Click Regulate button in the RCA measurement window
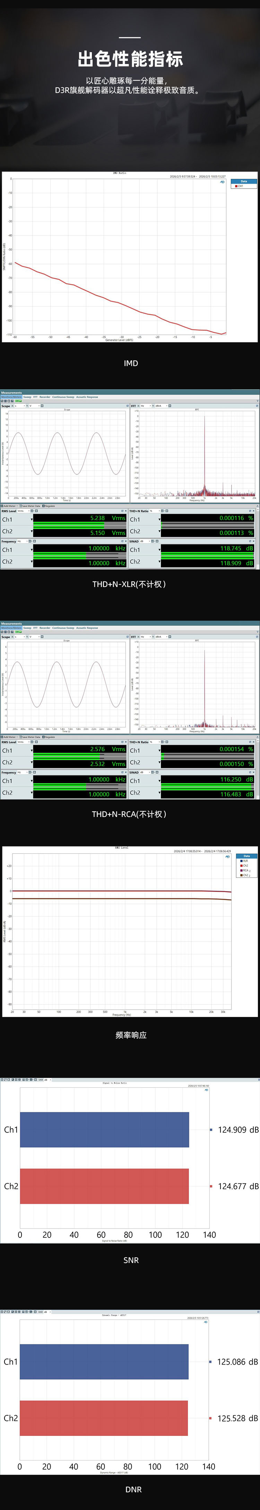The width and height of the screenshot is (260, 1510). pos(49,737)
